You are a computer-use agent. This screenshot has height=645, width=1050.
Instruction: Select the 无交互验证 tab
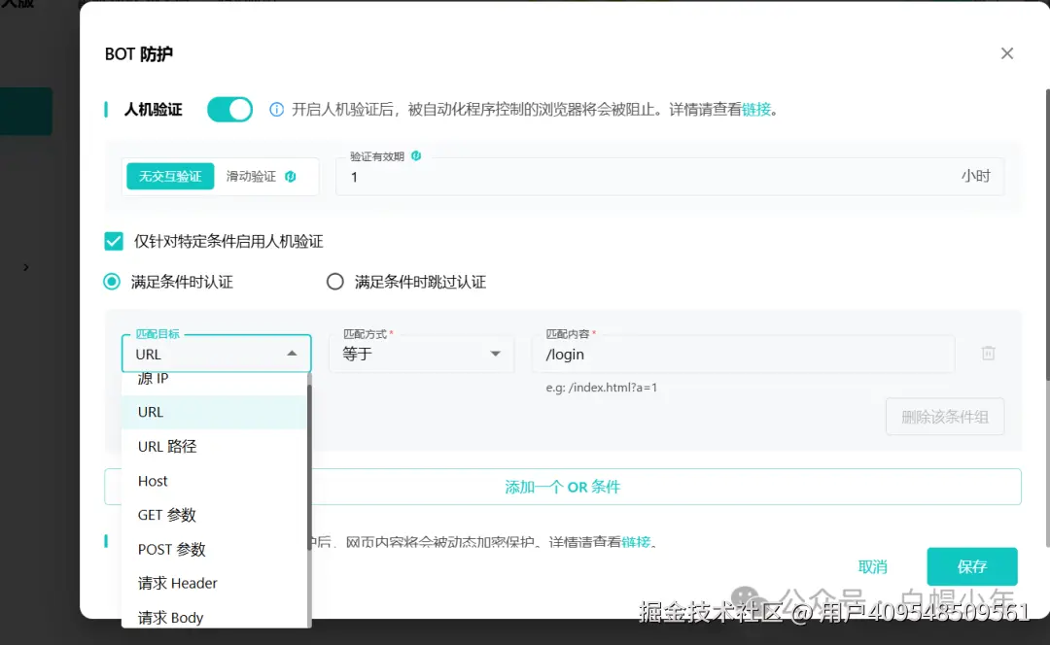(x=170, y=176)
